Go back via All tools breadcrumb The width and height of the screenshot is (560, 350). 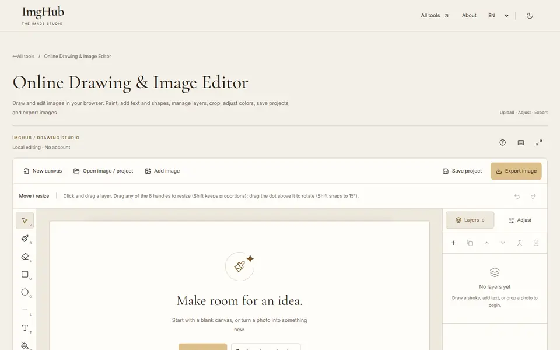tap(23, 57)
